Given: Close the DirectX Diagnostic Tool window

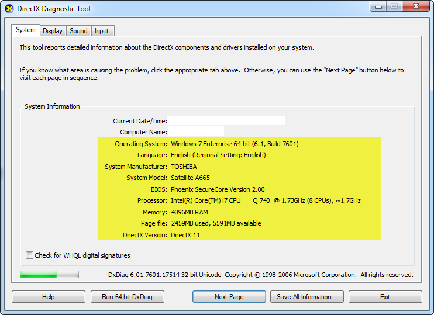Looking at the screenshot, I should [416, 6].
